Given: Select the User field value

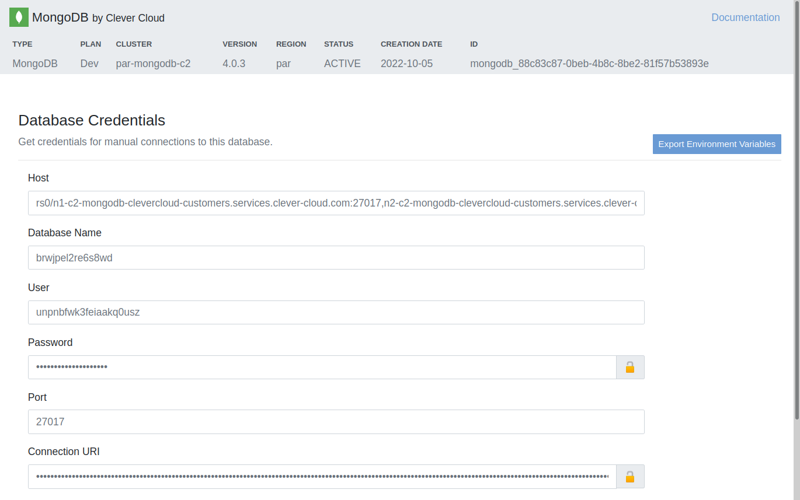Looking at the screenshot, I should click(x=336, y=312).
